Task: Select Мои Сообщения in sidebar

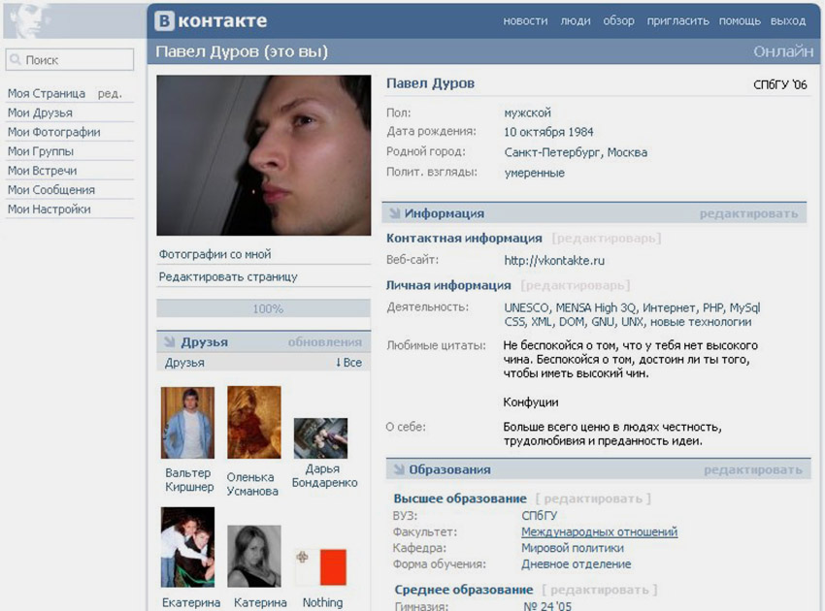Action: tap(51, 190)
